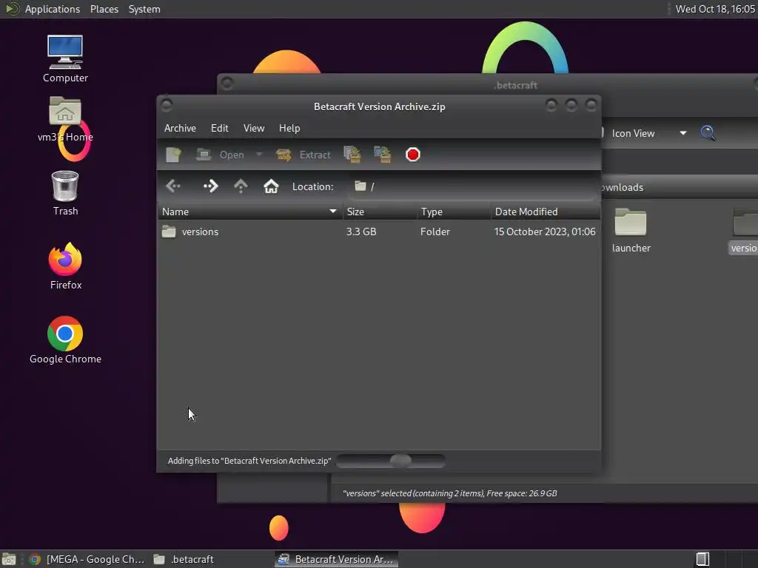
Task: Sort by Name column header
Action: [250, 212]
